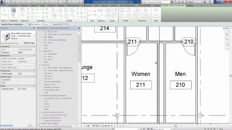
Task: Collapse the Constraints section in Properties
Action: [x=34, y=47]
